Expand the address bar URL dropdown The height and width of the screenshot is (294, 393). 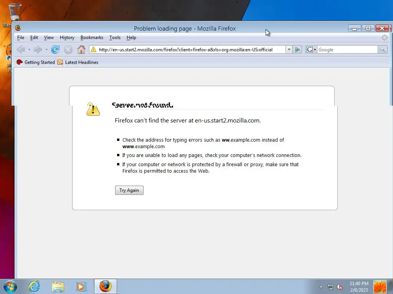click(x=289, y=49)
